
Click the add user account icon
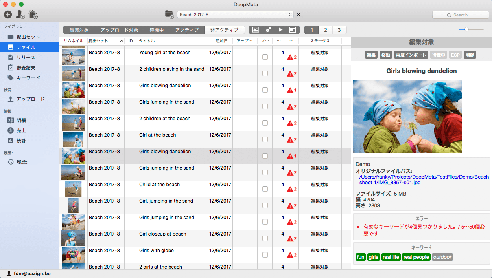click(20, 15)
